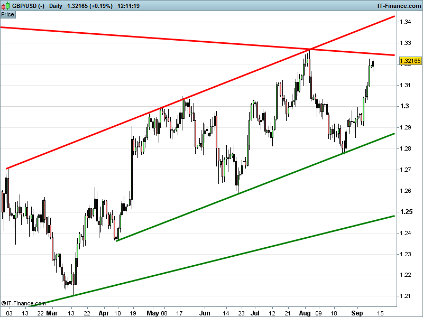
Task: Click the 1.21 price axis label
Action: (x=406, y=296)
